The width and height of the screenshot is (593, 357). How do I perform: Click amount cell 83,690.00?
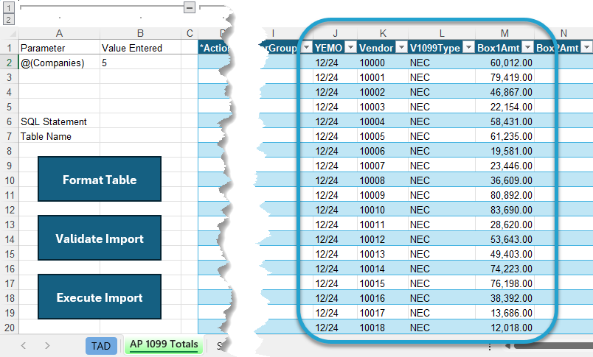coord(504,210)
